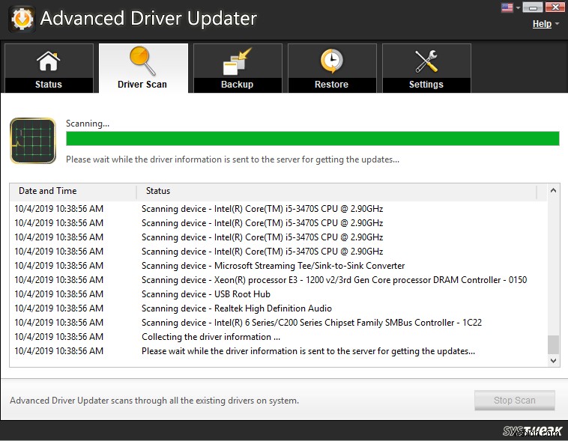Click the house icon on the Status tab
The height and width of the screenshot is (441, 568).
coord(49,61)
